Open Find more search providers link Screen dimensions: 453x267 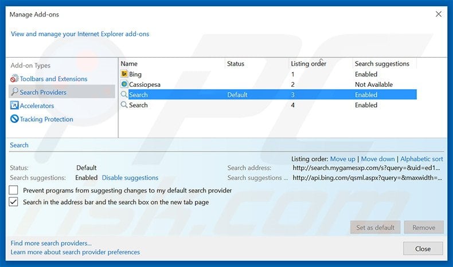click(x=51, y=243)
